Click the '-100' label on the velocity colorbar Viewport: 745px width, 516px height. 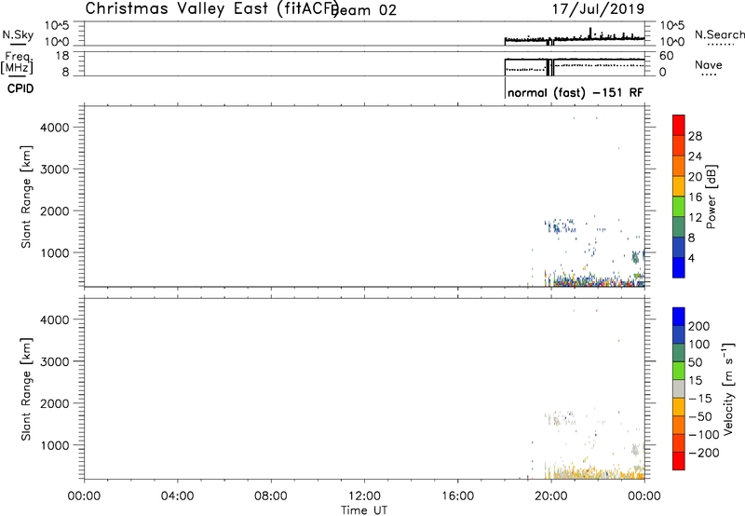coord(704,435)
